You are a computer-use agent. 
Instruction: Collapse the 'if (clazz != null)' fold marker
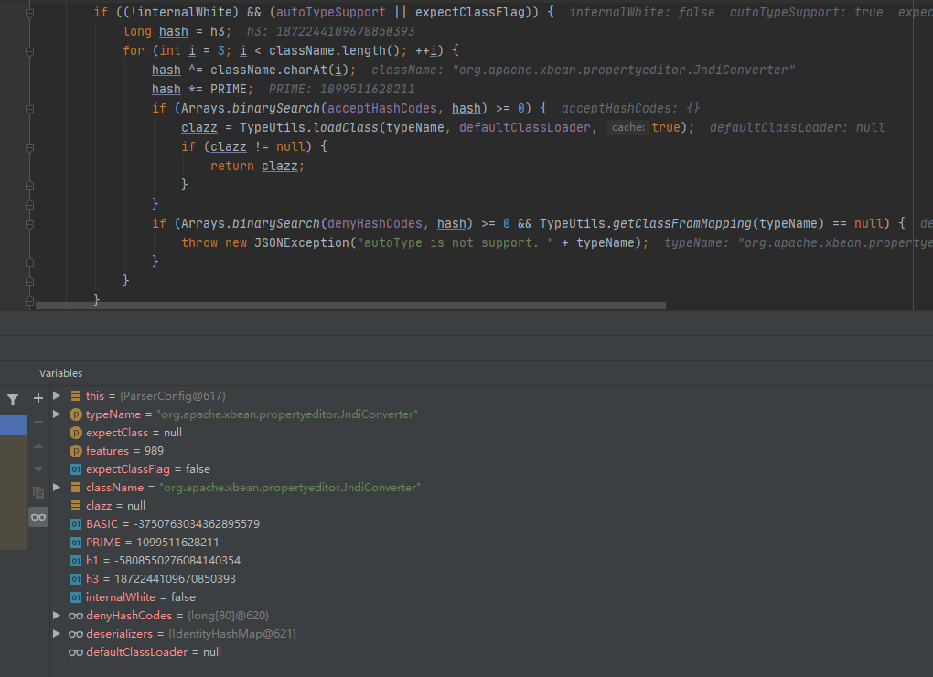[x=29, y=146]
